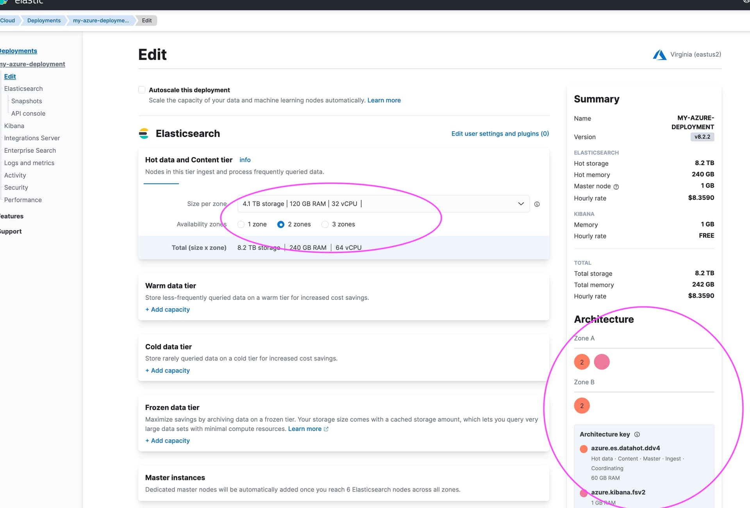Click the size per zone info icon
The image size is (750, 508).
[537, 203]
